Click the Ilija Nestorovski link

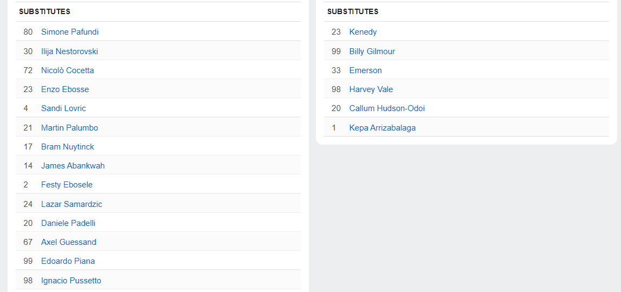(69, 51)
